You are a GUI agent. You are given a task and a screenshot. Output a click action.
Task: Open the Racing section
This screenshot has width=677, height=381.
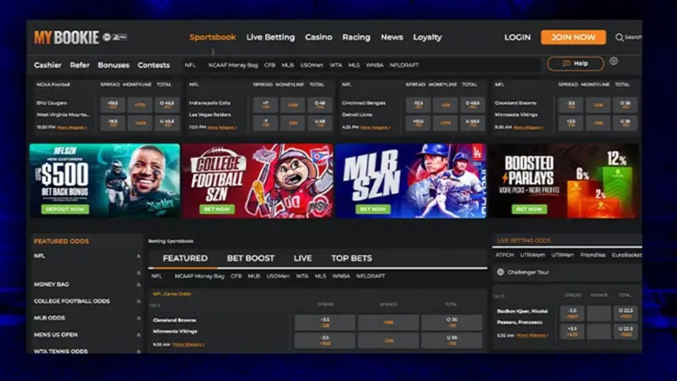click(x=356, y=37)
